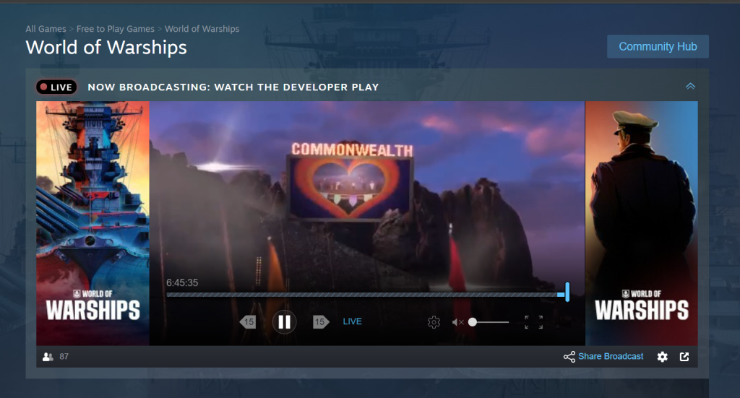Click the left battleship Warships banner
The image size is (740, 398).
[93, 223]
